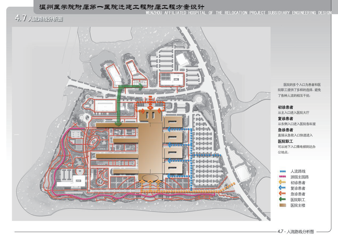
Task: Click the oval entrance hall at building's south end
Action: [x=151, y=177]
